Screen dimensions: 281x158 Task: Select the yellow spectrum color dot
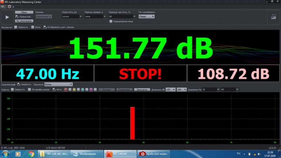[x=74, y=90]
